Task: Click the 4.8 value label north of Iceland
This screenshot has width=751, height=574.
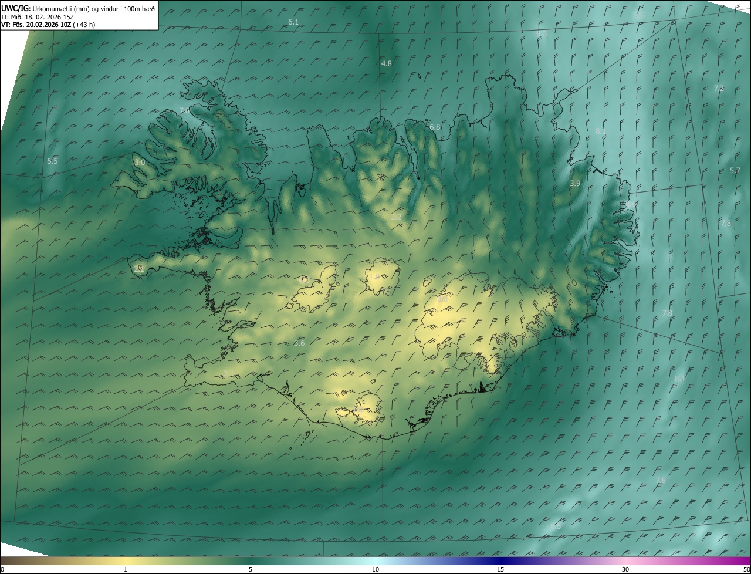Action: click(386, 63)
